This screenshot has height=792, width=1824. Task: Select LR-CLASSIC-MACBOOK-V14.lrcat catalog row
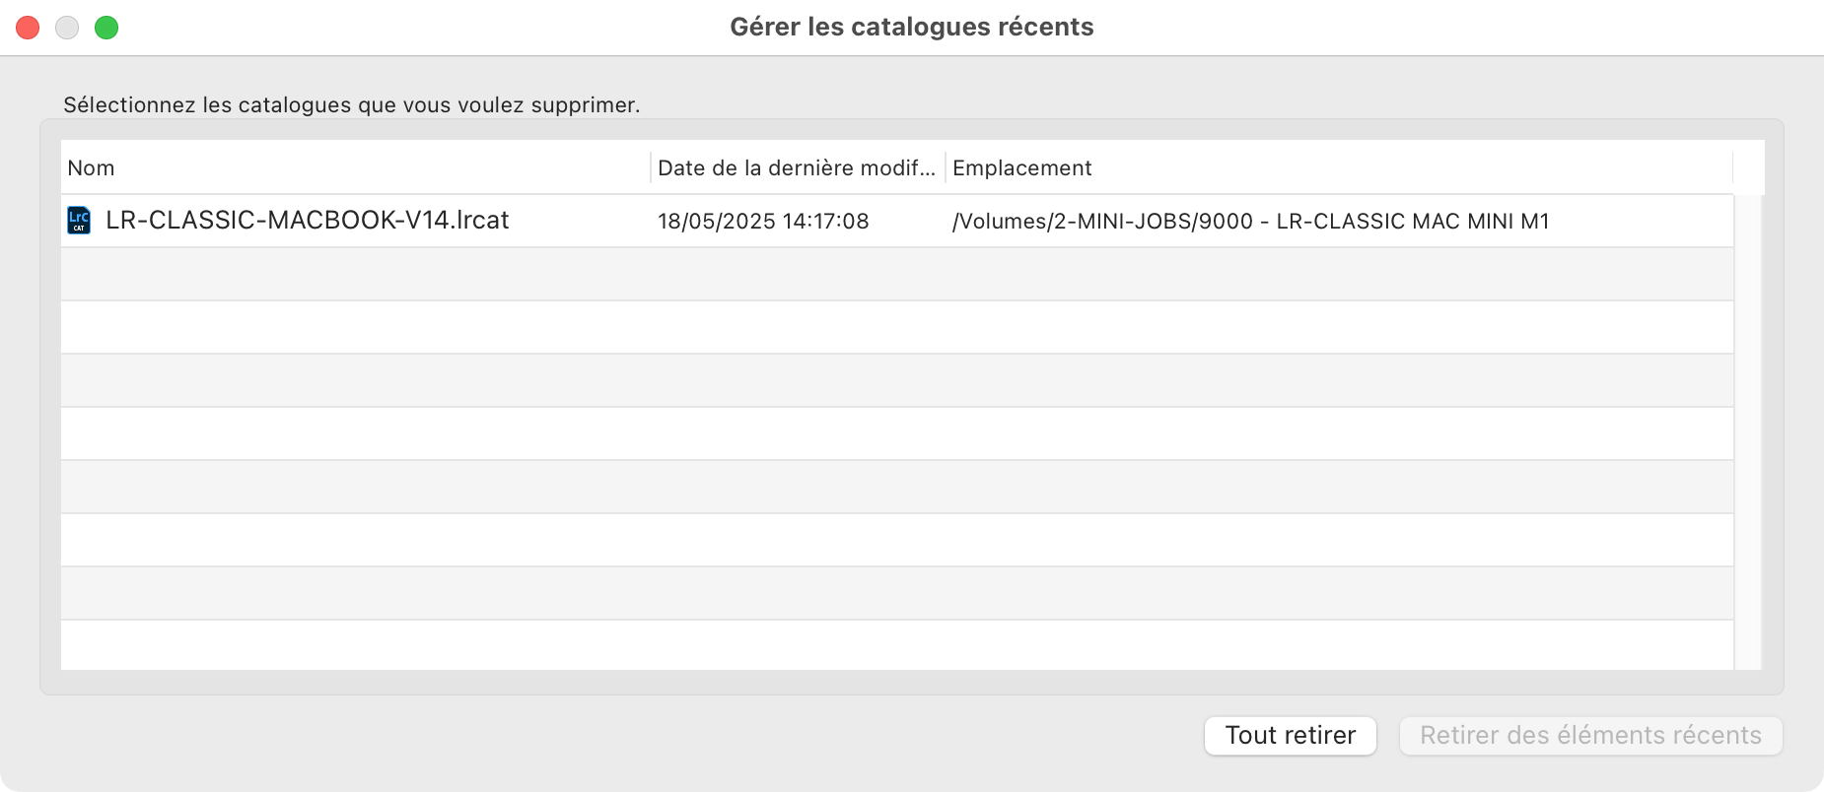tap(897, 221)
